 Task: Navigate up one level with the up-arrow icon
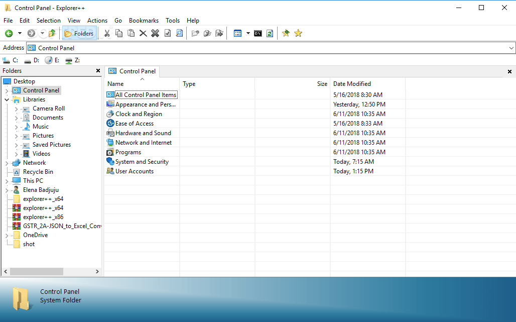pyautogui.click(x=51, y=33)
